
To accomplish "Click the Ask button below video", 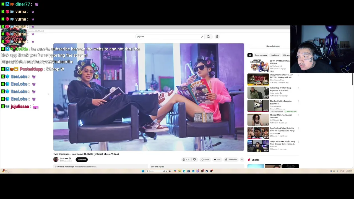I will coord(217,159).
